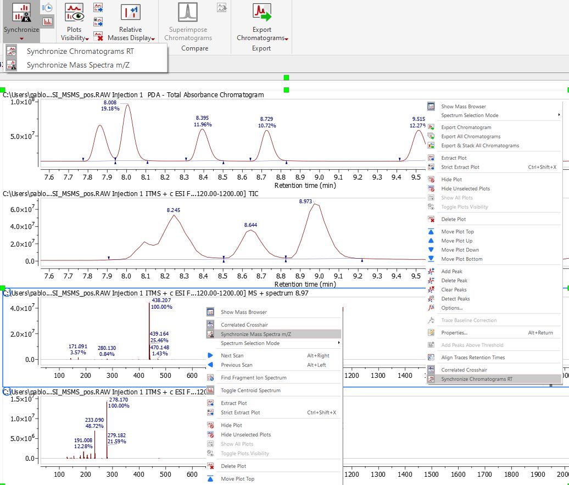The image size is (569, 485).
Task: Click Hide Plot above Hide Unselected Plots, spectrum menu
Action: click(274, 425)
